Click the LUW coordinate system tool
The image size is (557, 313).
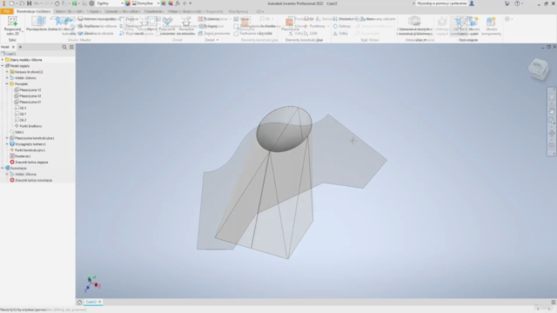(x=311, y=33)
